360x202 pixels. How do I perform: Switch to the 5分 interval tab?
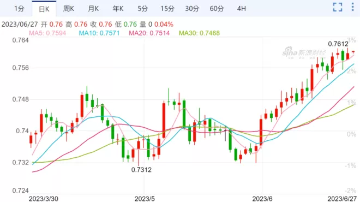coord(142,9)
